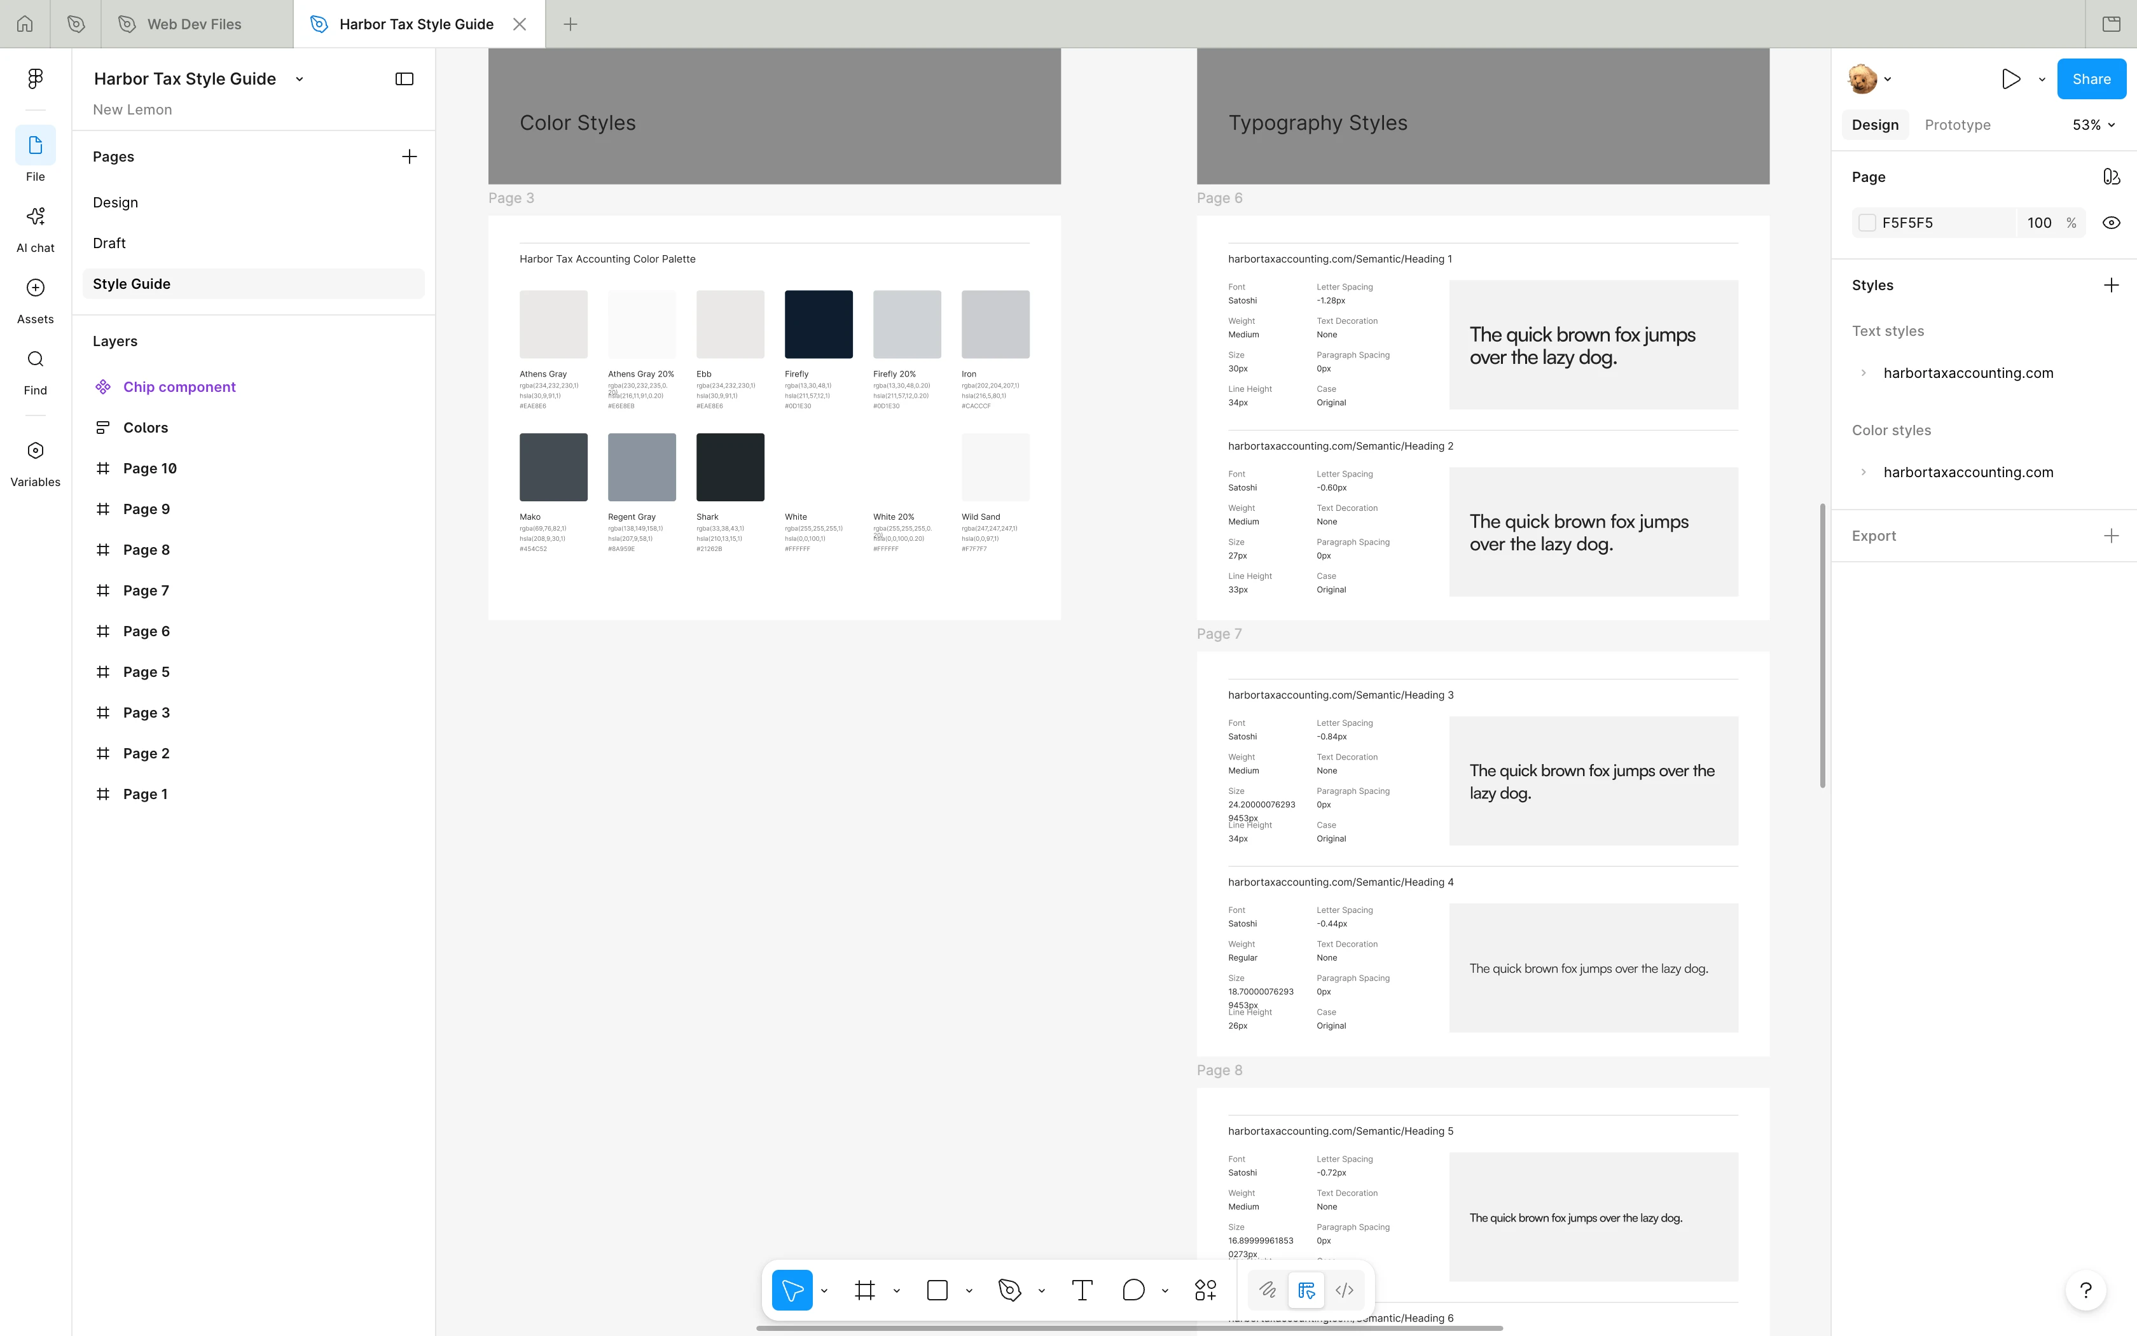Collapse the left sidebar with the panel toggle
Screen dimensions: 2137x1336
[x=405, y=79]
